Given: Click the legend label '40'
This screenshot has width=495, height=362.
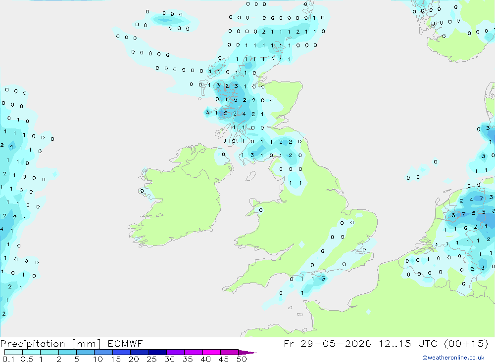Looking at the screenshot, I should [205, 359].
